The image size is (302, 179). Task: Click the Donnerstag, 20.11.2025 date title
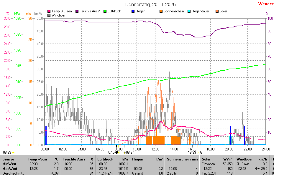(x=150, y=4)
